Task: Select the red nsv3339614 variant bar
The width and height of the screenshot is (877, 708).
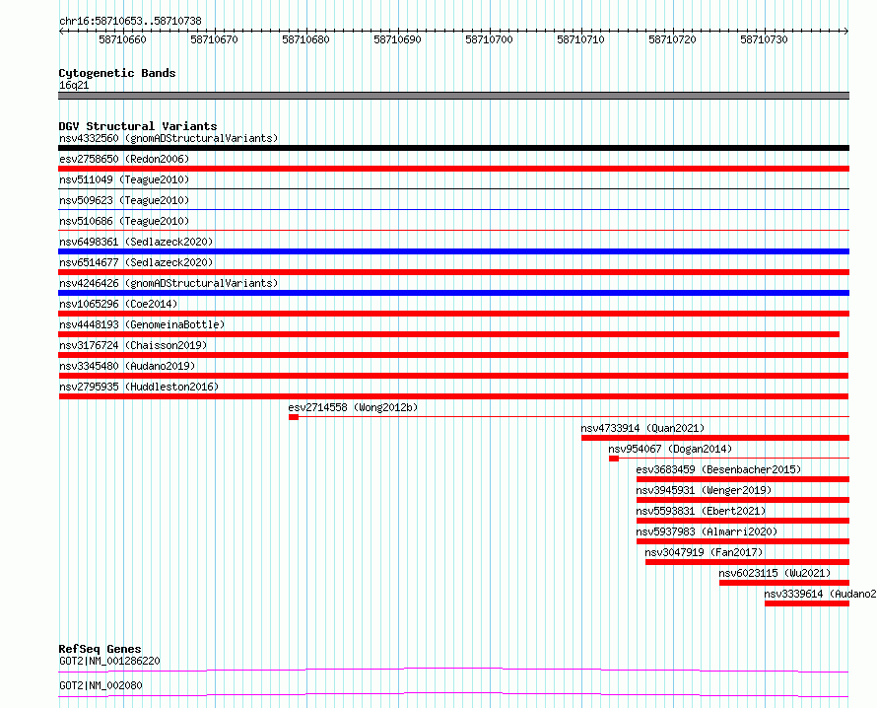Action: point(807,603)
